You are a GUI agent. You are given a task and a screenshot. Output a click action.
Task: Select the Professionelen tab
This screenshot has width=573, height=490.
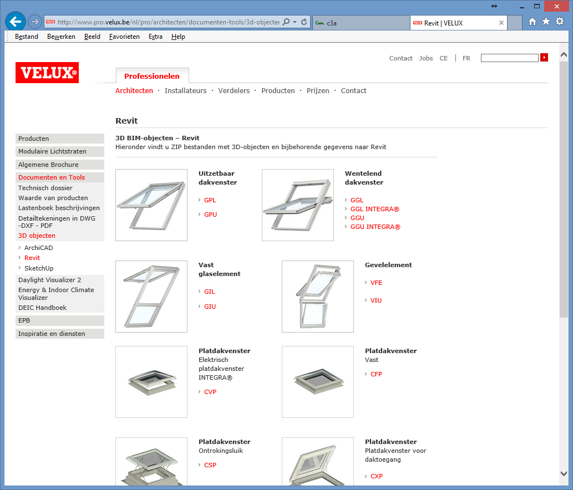[152, 76]
